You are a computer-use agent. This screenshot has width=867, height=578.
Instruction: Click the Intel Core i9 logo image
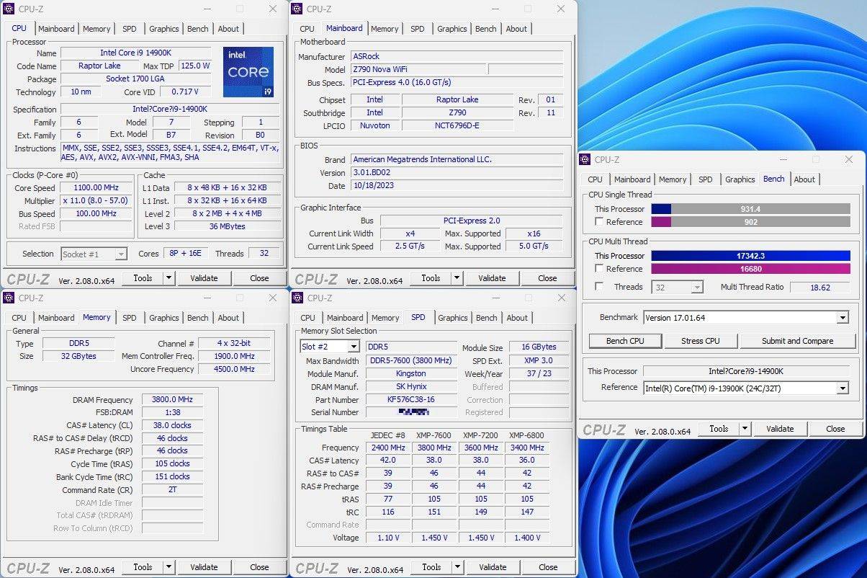[248, 72]
